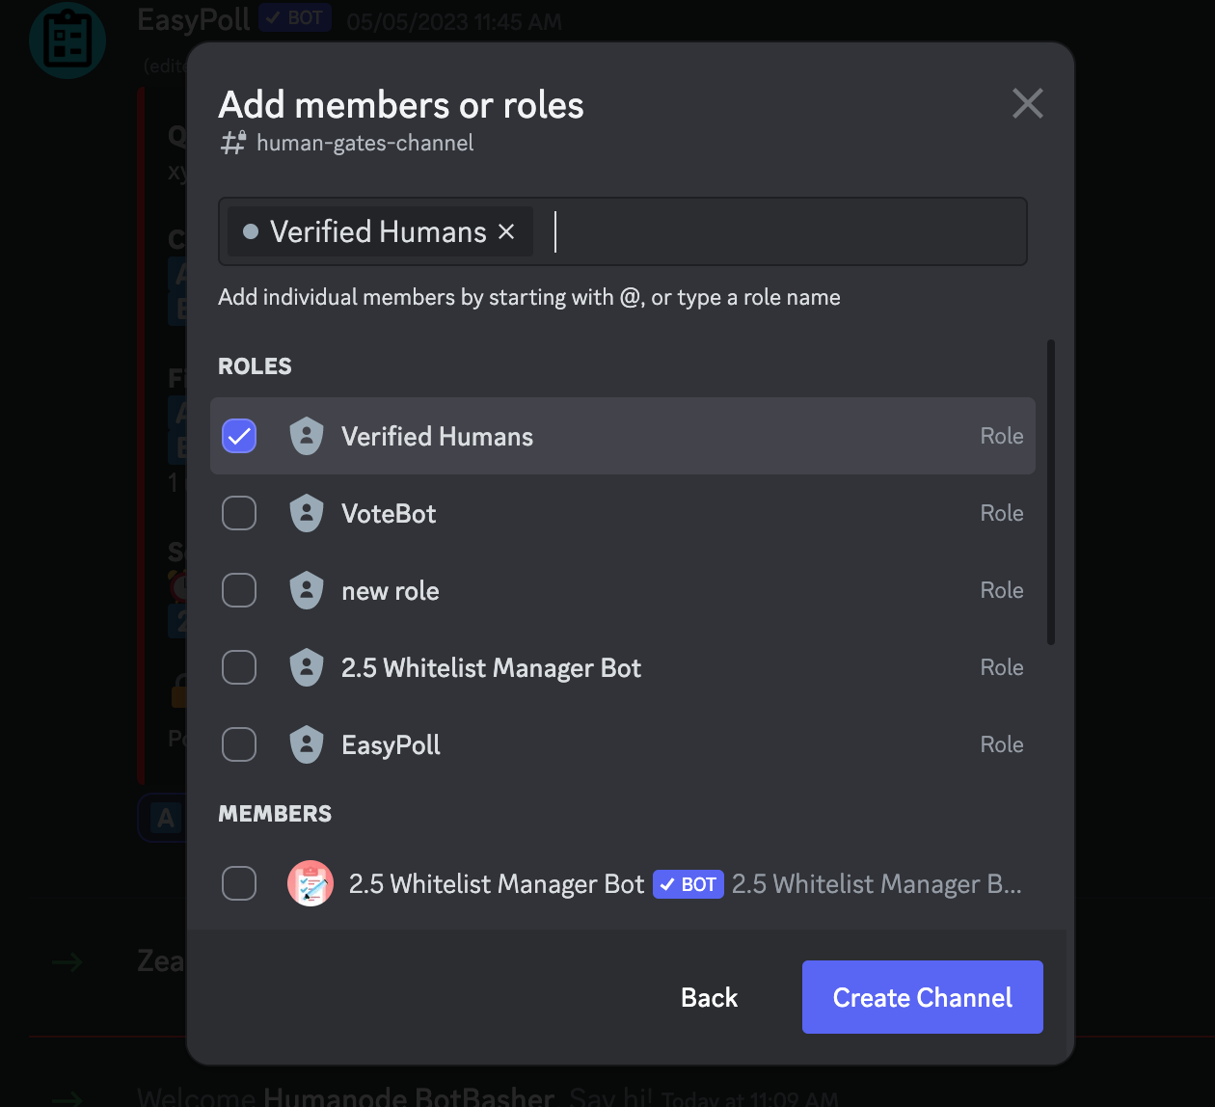The height and width of the screenshot is (1107, 1215).
Task: Click the EasyPoll bot avatar in background chat
Action: click(67, 40)
